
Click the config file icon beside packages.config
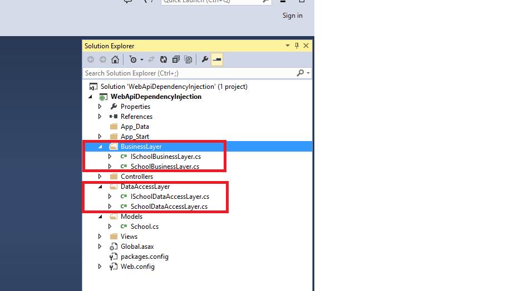coord(114,257)
